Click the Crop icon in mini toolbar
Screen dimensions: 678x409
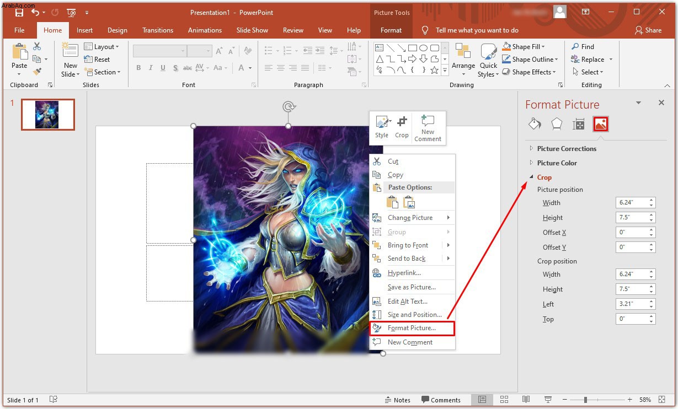point(402,121)
